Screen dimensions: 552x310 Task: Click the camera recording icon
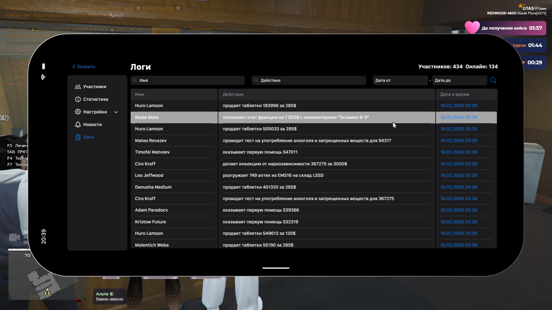click(14, 237)
